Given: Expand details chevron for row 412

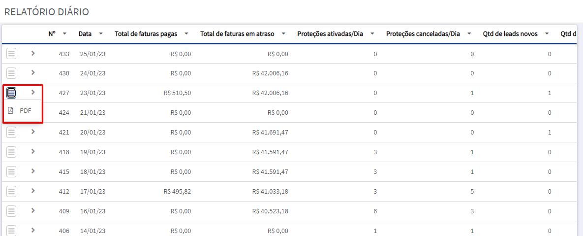Looking at the screenshot, I should (33, 191).
